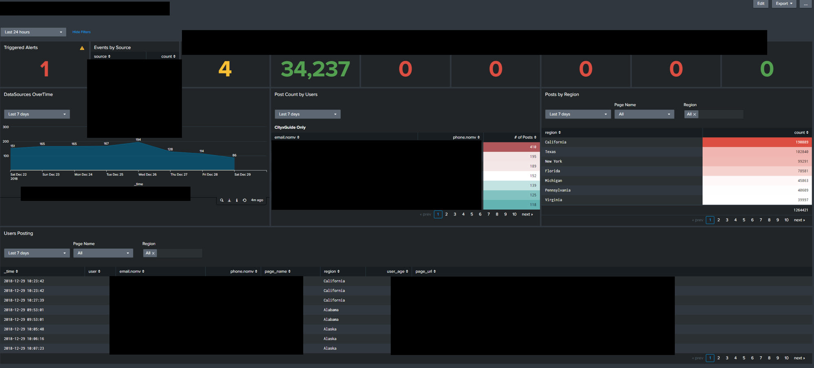Sort by # of Posts column
This screenshot has width=814, height=368.
(x=525, y=137)
